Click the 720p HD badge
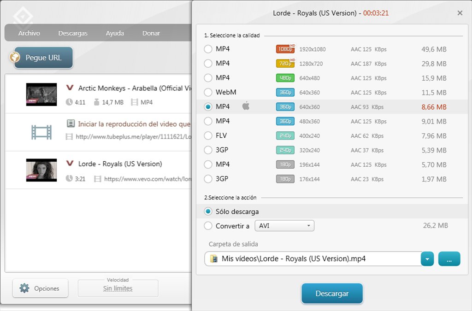 (285, 63)
